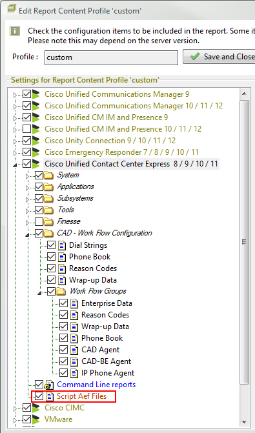The image size is (255, 433).
Task: Click the document icon beside Dial Strings
Action: tap(62, 245)
